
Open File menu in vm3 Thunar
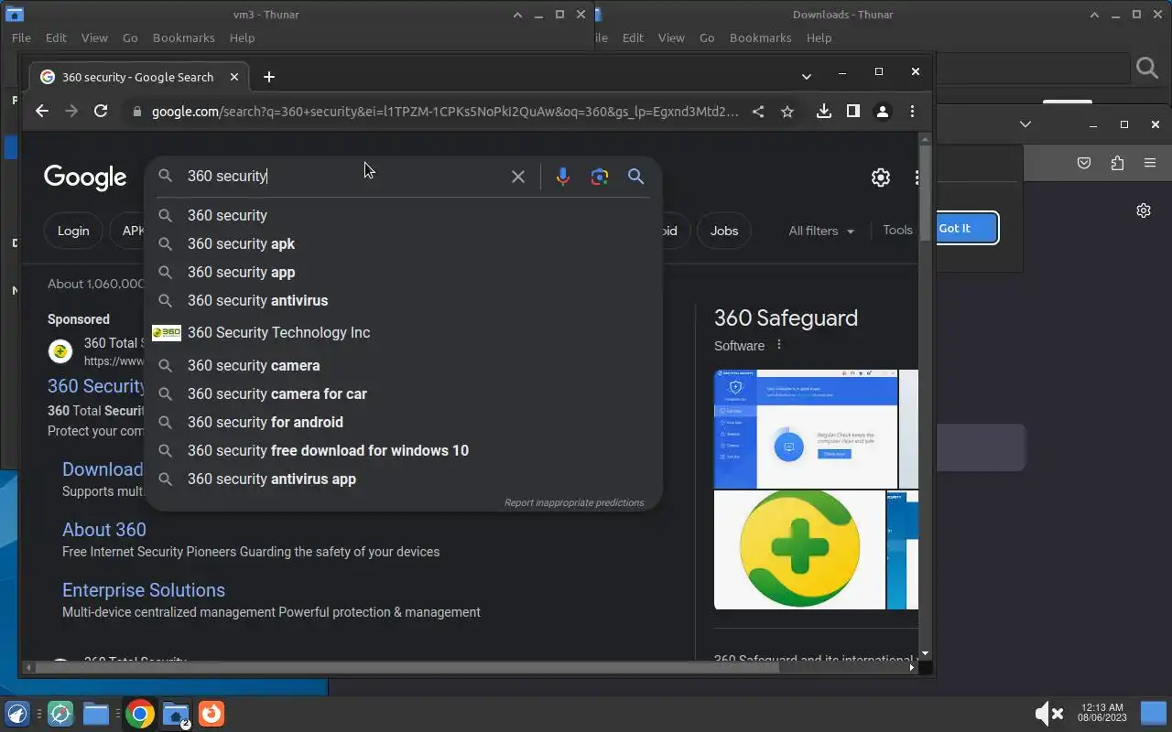pyautogui.click(x=21, y=38)
